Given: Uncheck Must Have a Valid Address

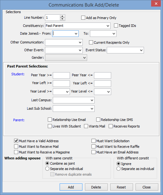Looking at the screenshot, I should (x=16, y=141).
